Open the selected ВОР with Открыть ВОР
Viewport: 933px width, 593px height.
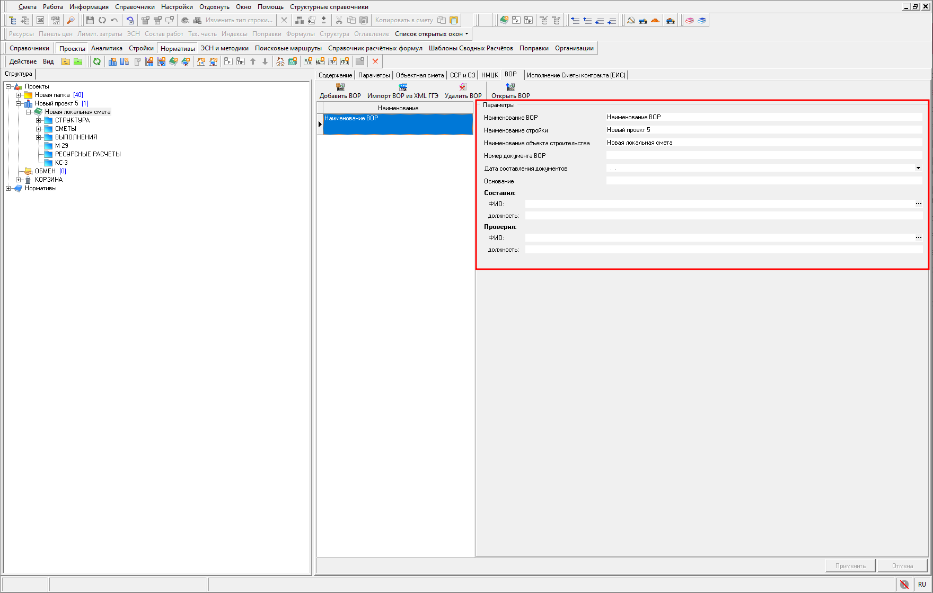(510, 91)
